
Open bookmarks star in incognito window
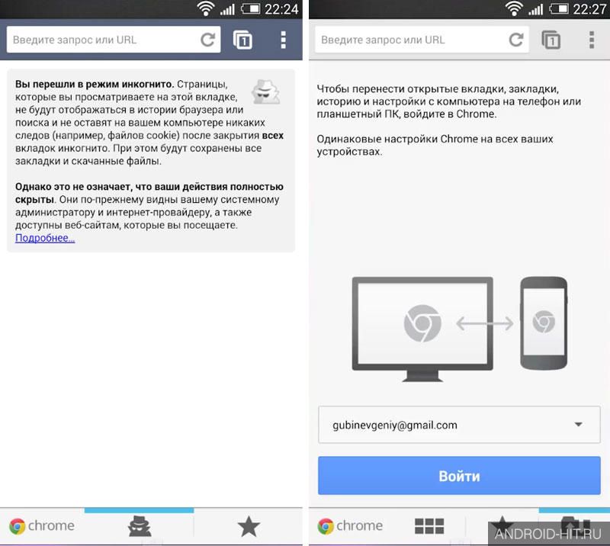coord(249,526)
